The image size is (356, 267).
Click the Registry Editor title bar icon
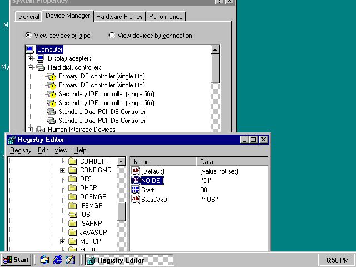(12, 140)
